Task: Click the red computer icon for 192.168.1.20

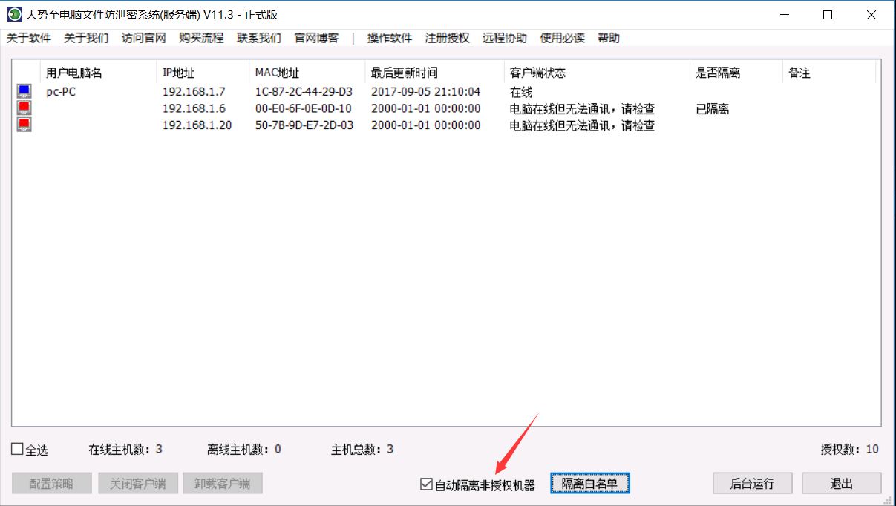Action: [24, 125]
